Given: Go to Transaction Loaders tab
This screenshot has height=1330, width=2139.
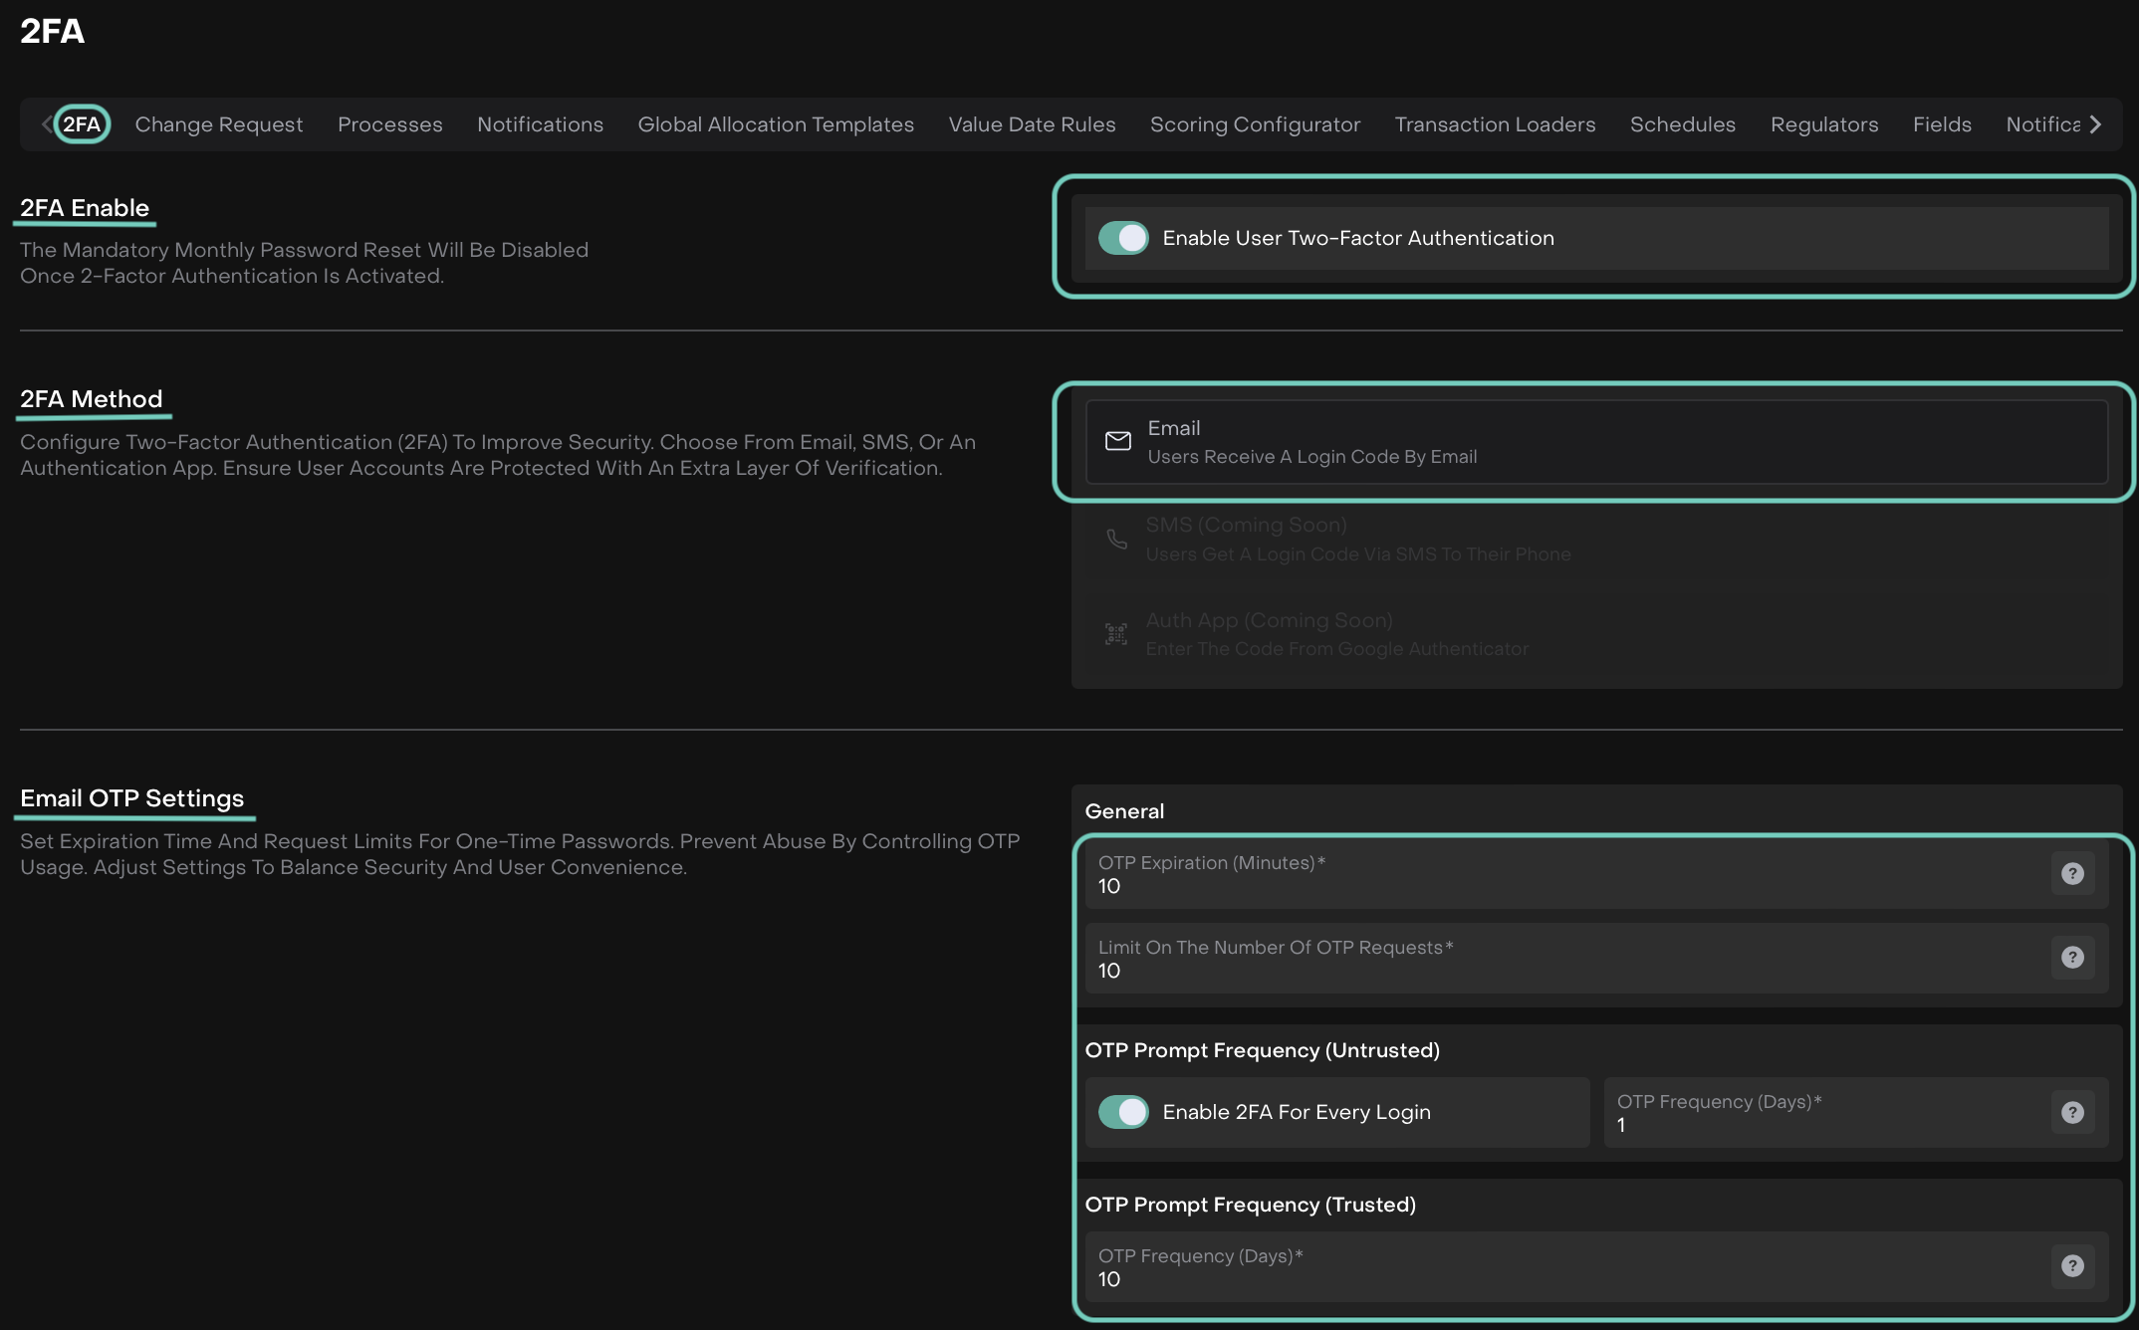Looking at the screenshot, I should [1495, 124].
